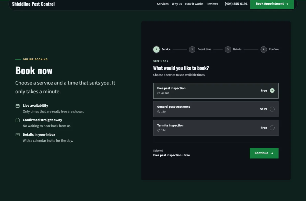Go to step 3 Details
This screenshot has height=201, width=306.
[233, 49]
